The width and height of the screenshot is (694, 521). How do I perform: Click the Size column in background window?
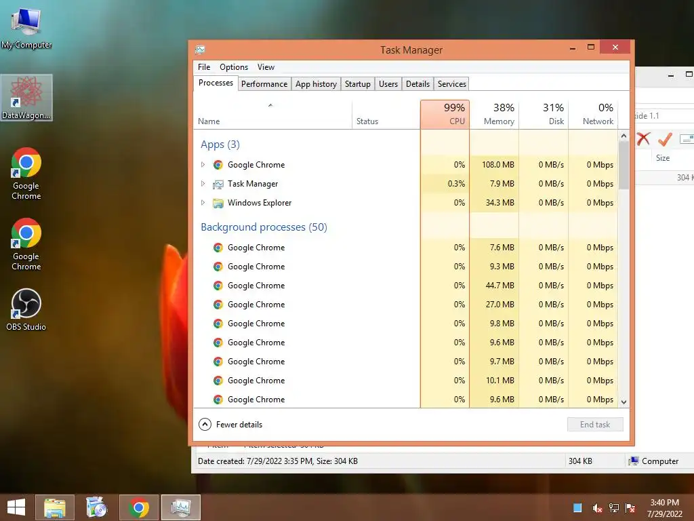663,157
